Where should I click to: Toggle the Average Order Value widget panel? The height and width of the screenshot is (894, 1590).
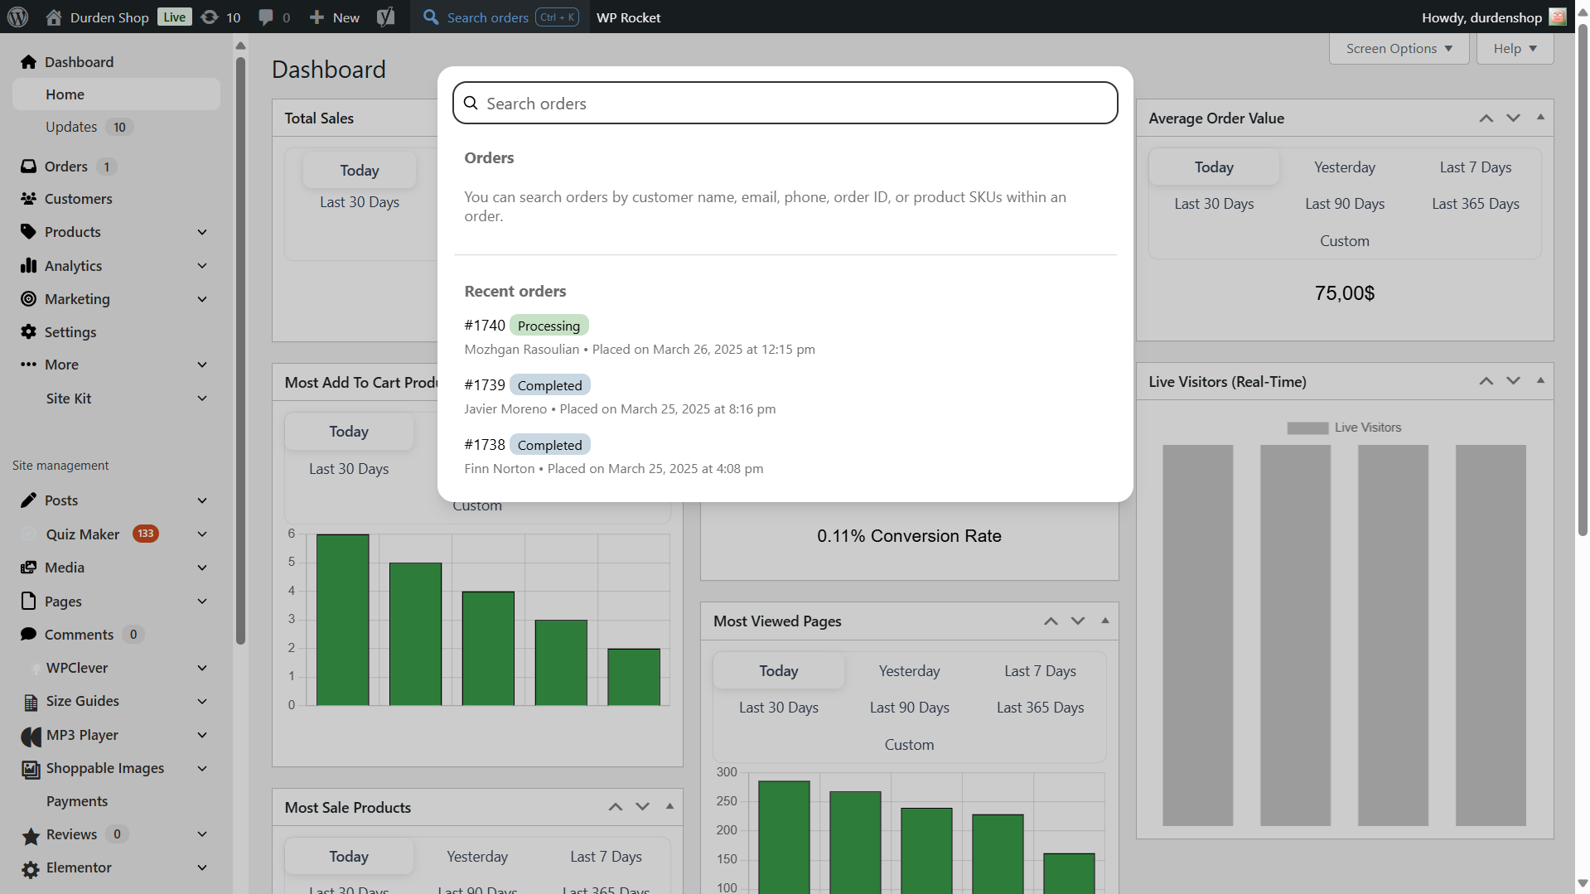click(x=1540, y=117)
